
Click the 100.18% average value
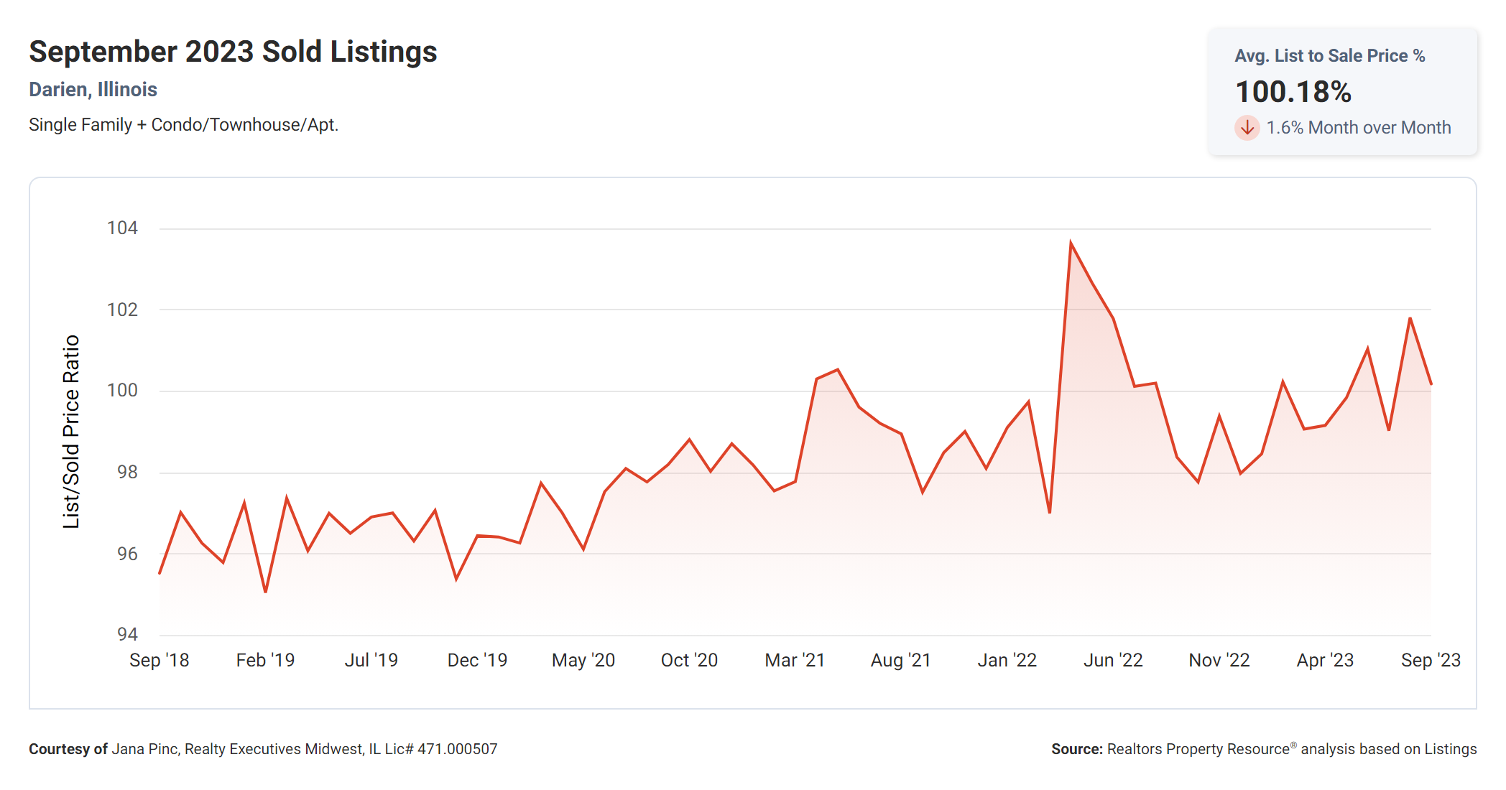1293,92
